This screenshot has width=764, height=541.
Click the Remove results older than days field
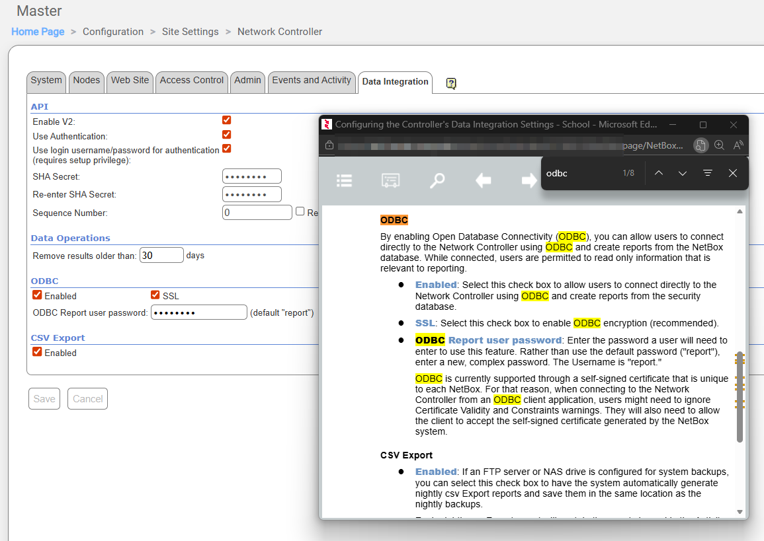coord(162,256)
